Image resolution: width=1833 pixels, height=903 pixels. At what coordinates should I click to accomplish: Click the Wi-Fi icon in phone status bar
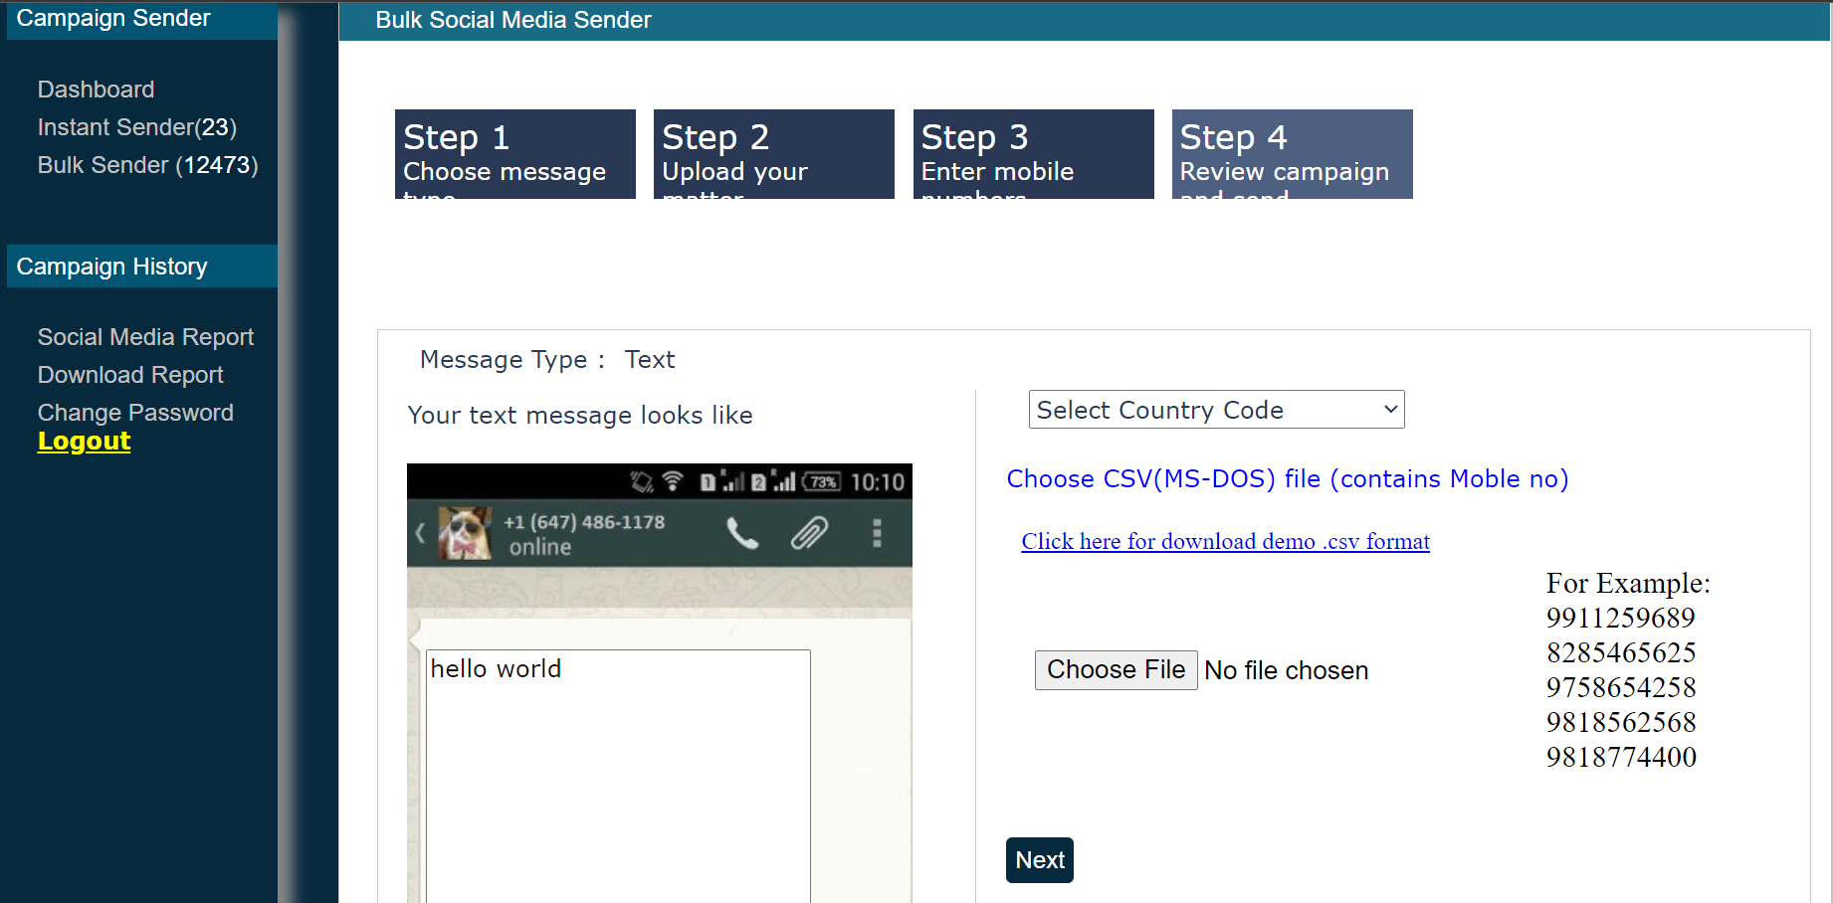click(673, 481)
